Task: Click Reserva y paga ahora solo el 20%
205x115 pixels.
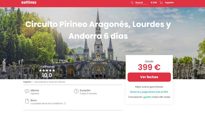Action: tap(149, 92)
